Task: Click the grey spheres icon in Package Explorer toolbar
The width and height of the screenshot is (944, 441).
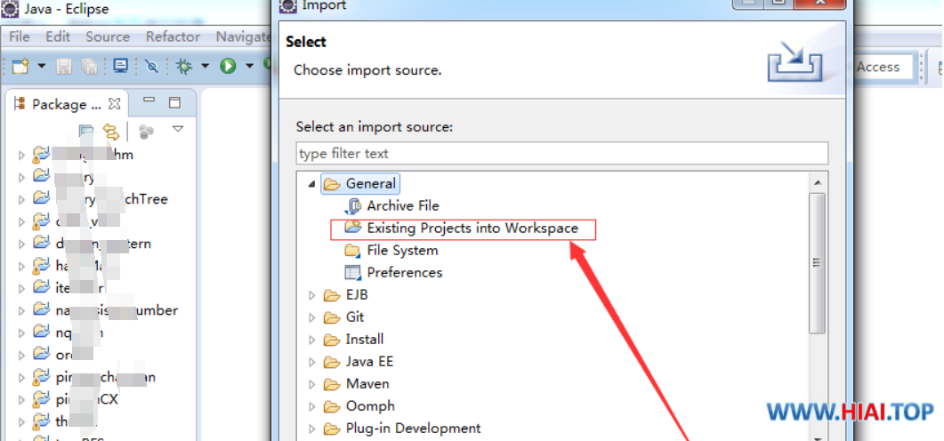Action: pos(146,131)
